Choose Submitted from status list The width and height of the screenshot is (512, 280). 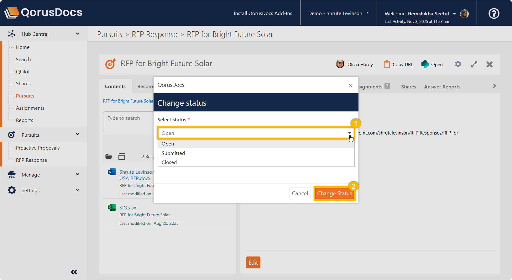point(173,153)
